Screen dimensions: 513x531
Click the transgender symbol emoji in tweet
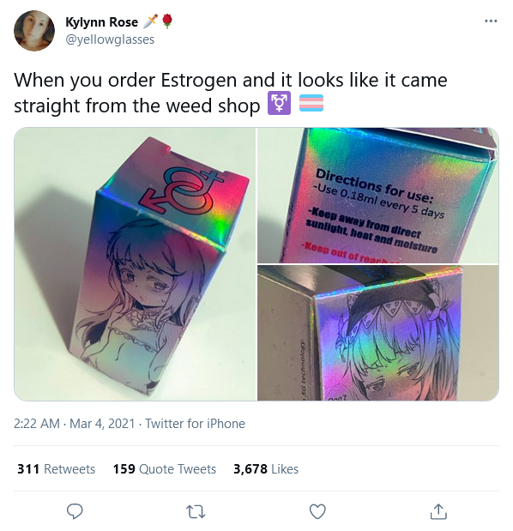click(x=279, y=103)
